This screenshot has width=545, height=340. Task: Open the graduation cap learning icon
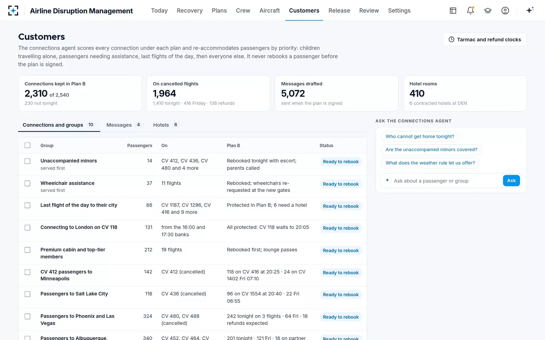(x=488, y=11)
